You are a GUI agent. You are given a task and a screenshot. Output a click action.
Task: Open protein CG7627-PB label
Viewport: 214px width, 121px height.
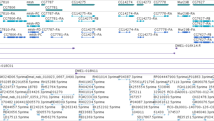point(202,34)
